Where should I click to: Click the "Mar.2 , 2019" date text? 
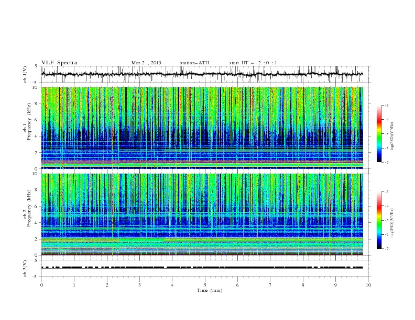click(146, 63)
